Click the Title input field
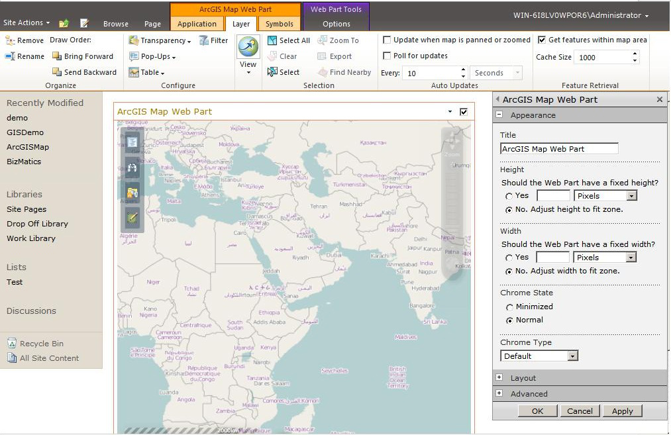 pos(559,149)
